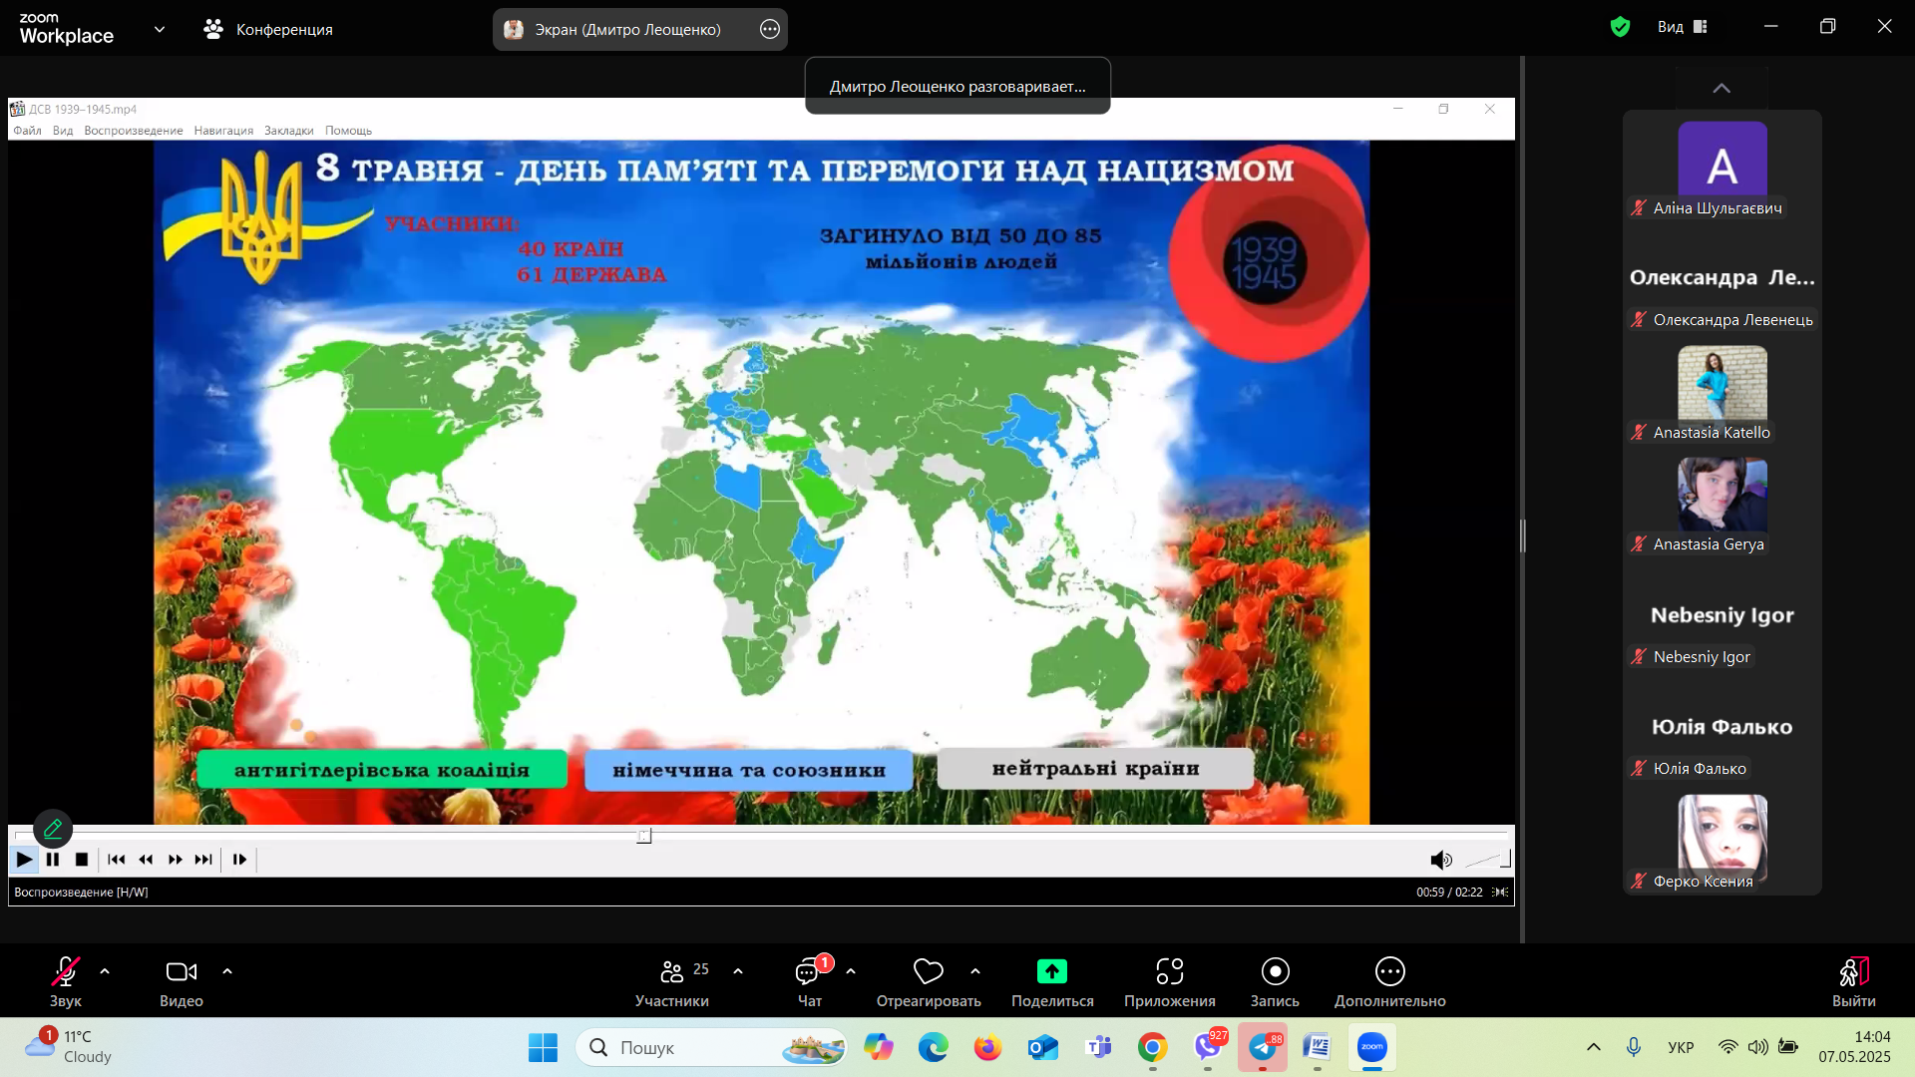Click the Share screen green icon
Screen dimensions: 1915x1077
[1051, 971]
